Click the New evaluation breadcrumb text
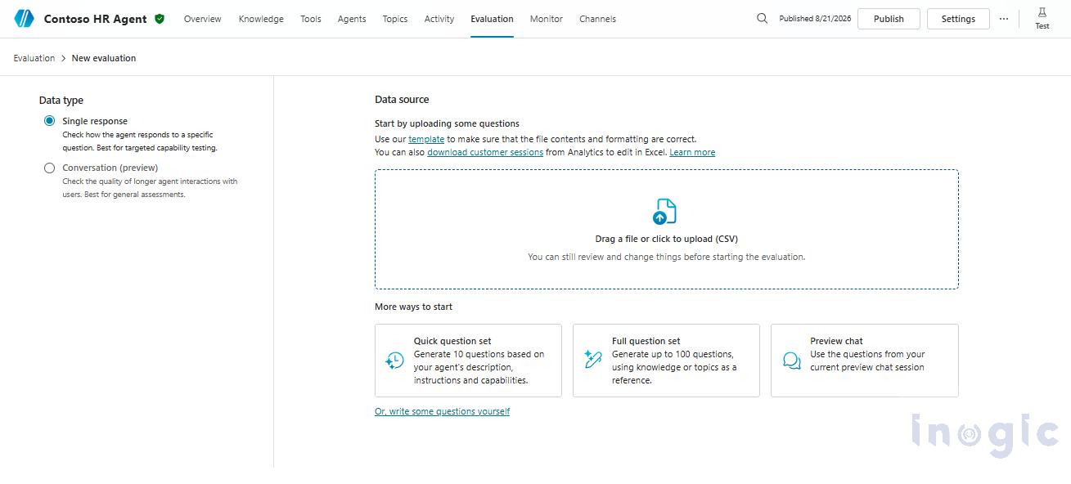 [104, 58]
